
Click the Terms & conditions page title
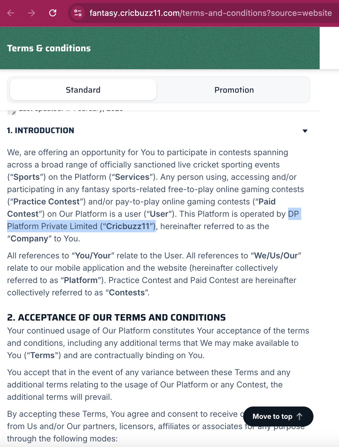49,48
